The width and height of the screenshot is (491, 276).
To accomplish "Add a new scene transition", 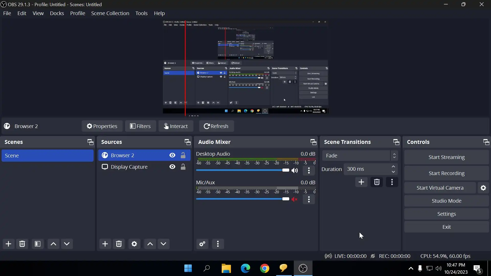I will (x=361, y=182).
